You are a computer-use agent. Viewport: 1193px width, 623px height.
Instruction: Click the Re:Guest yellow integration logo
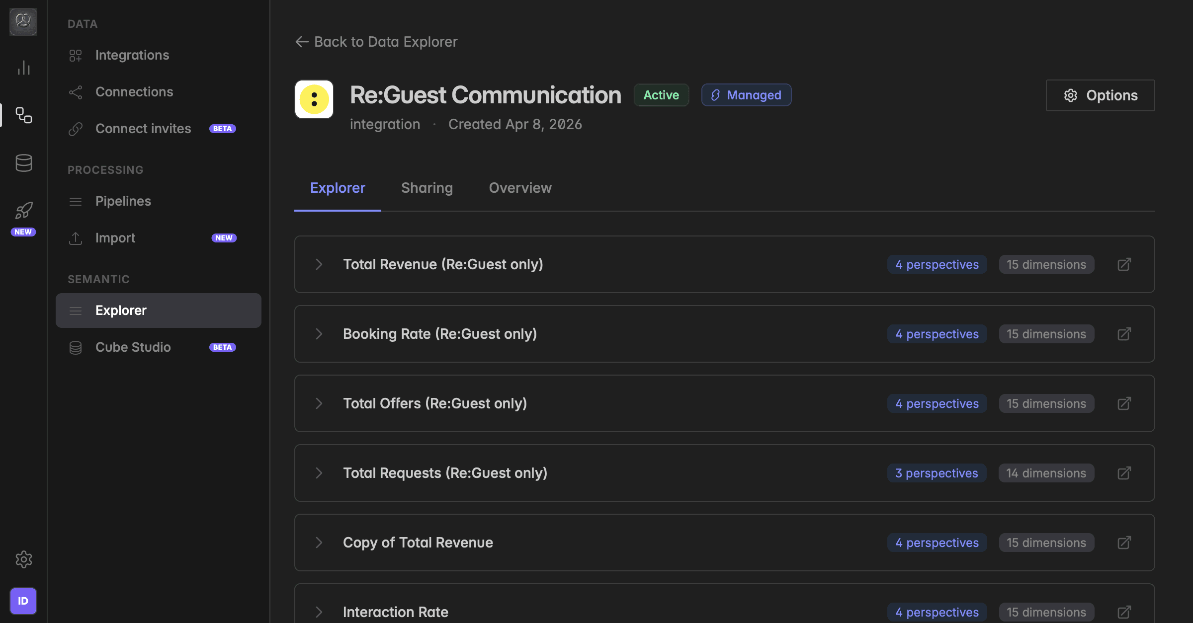click(x=314, y=99)
